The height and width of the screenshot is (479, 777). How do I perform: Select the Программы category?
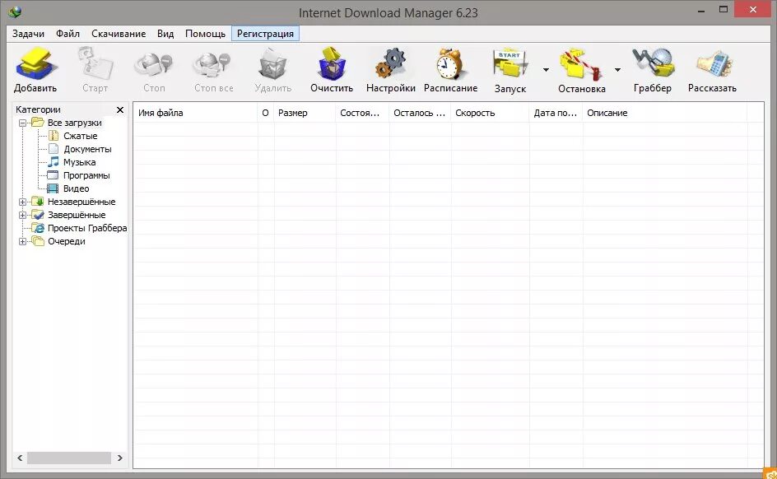tap(86, 175)
